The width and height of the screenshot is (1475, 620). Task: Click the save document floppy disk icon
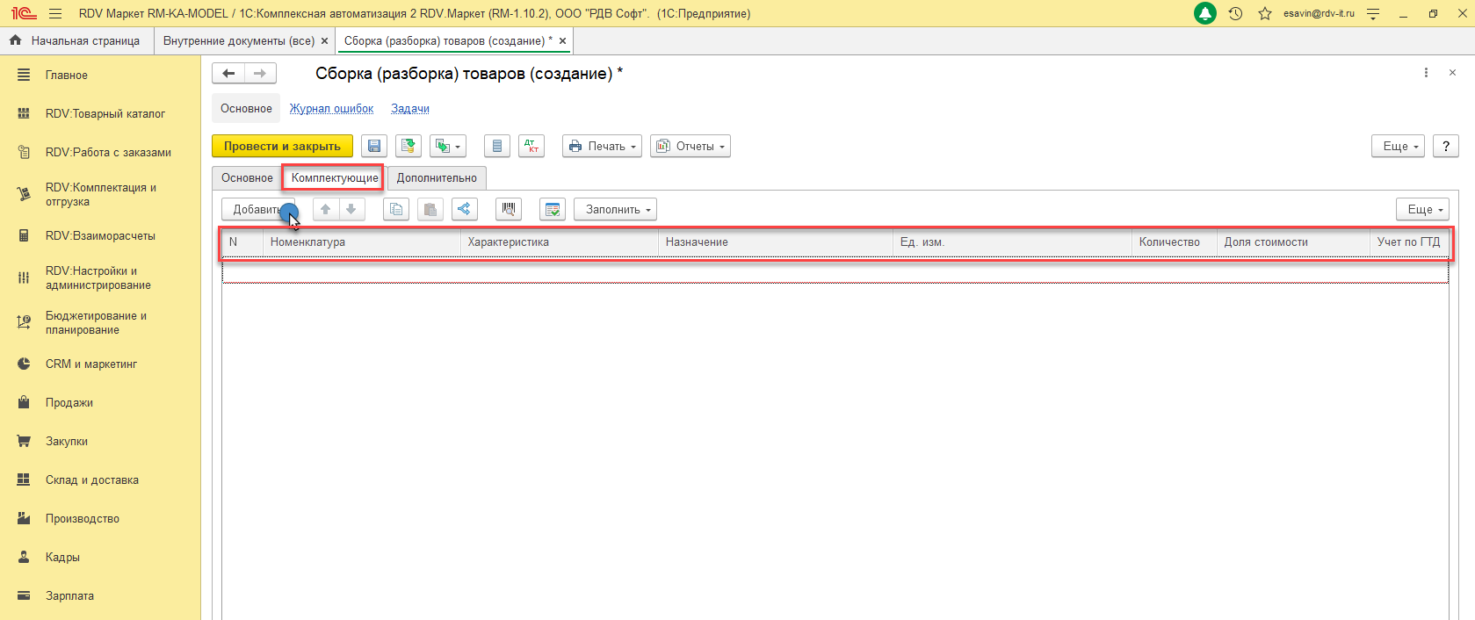coord(374,147)
